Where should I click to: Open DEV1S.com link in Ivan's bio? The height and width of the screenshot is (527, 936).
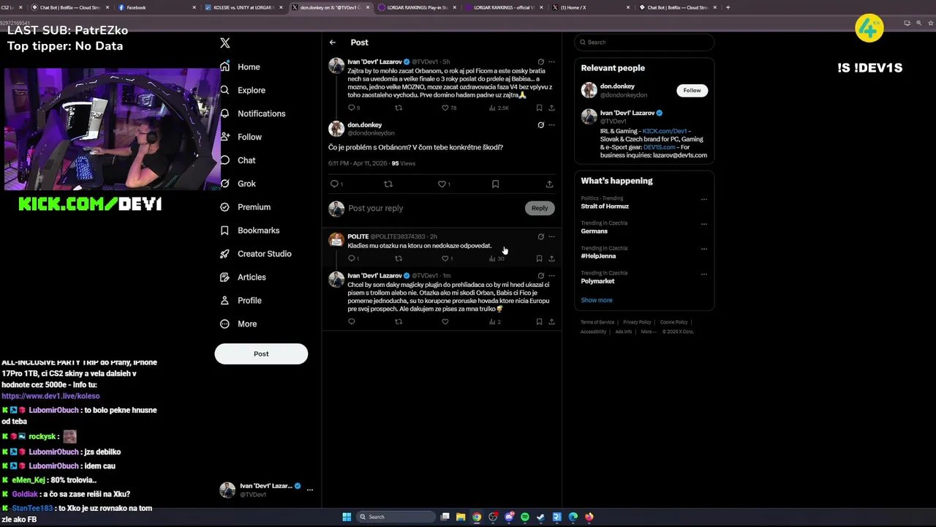point(660,147)
